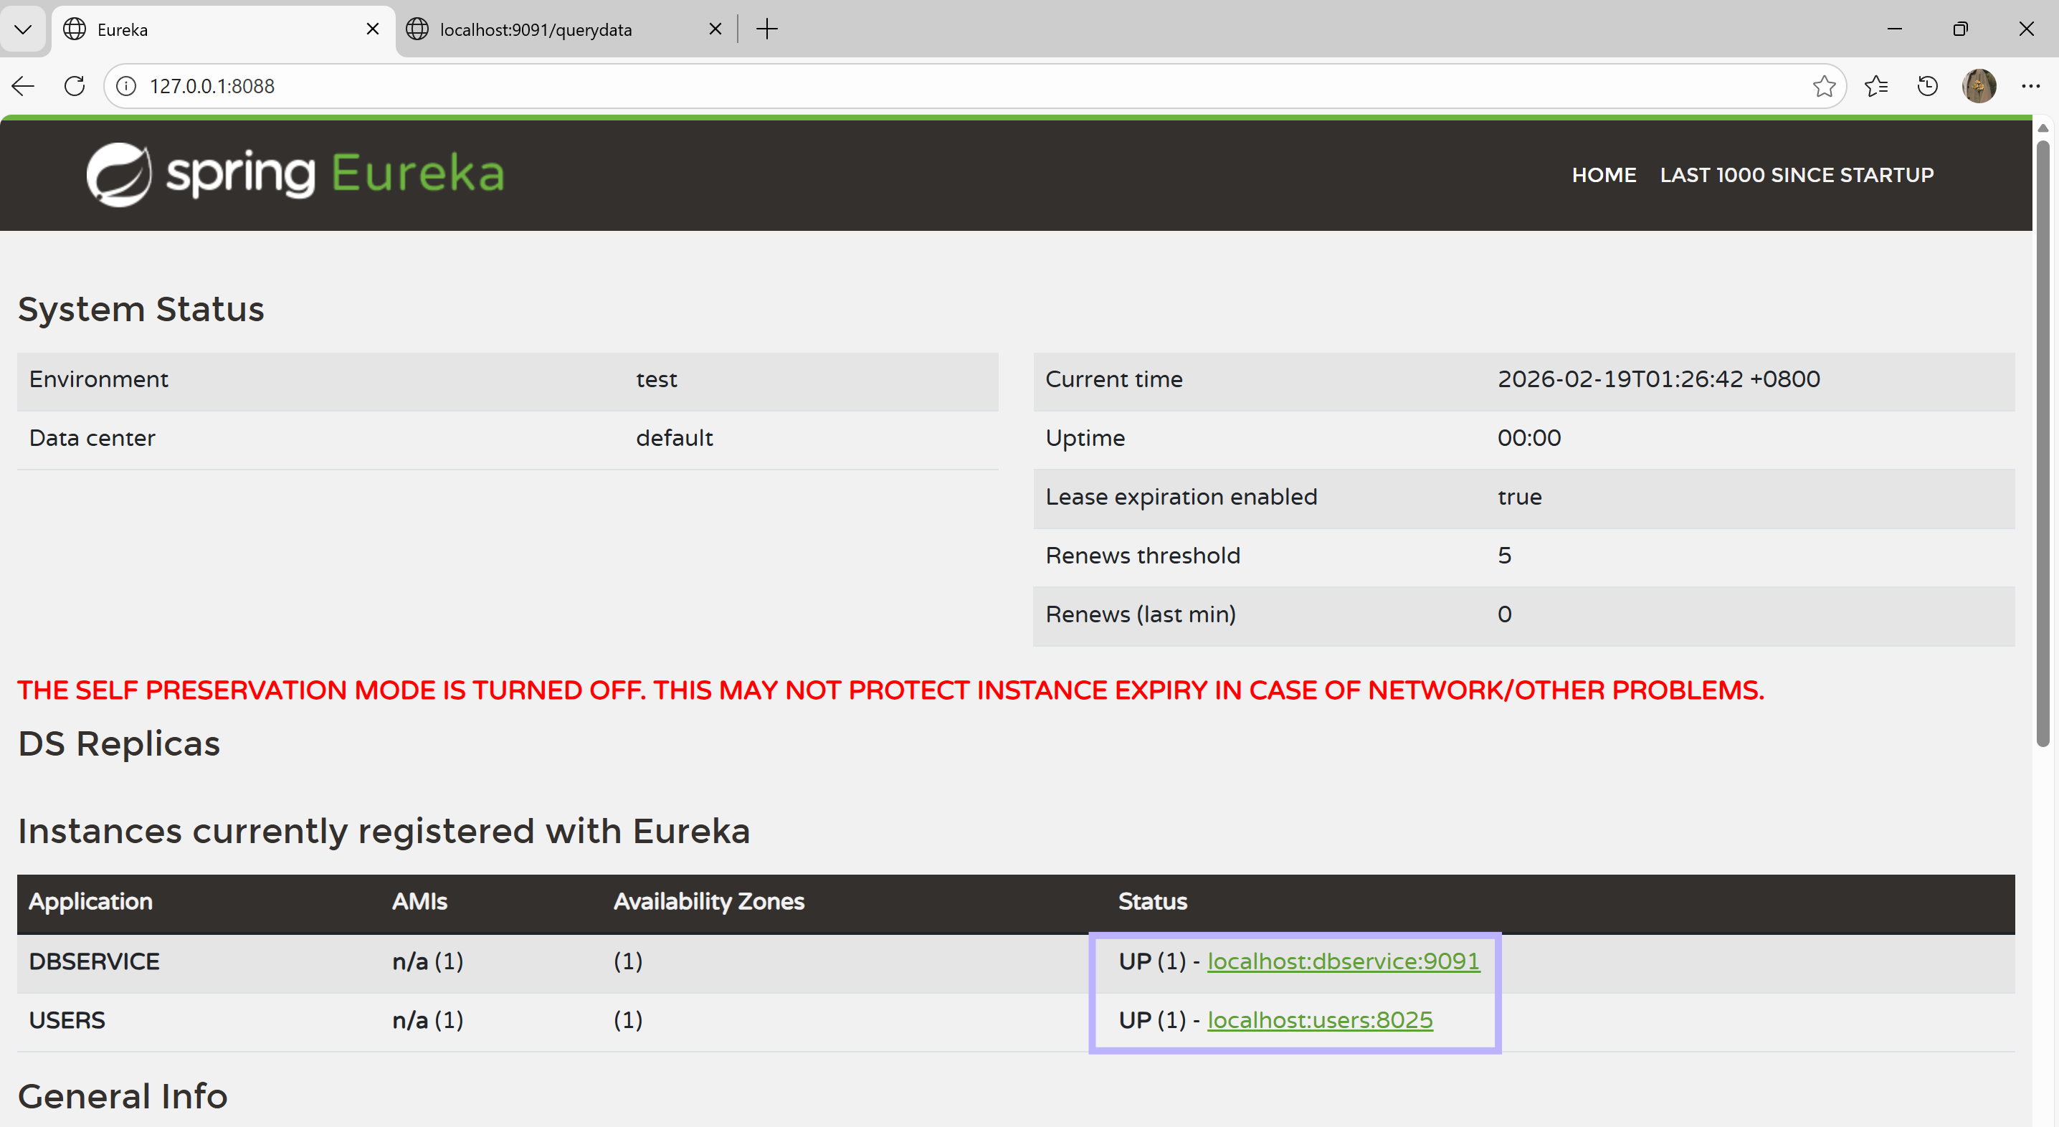
Task: Open the Favorites list icon
Action: pos(1875,85)
